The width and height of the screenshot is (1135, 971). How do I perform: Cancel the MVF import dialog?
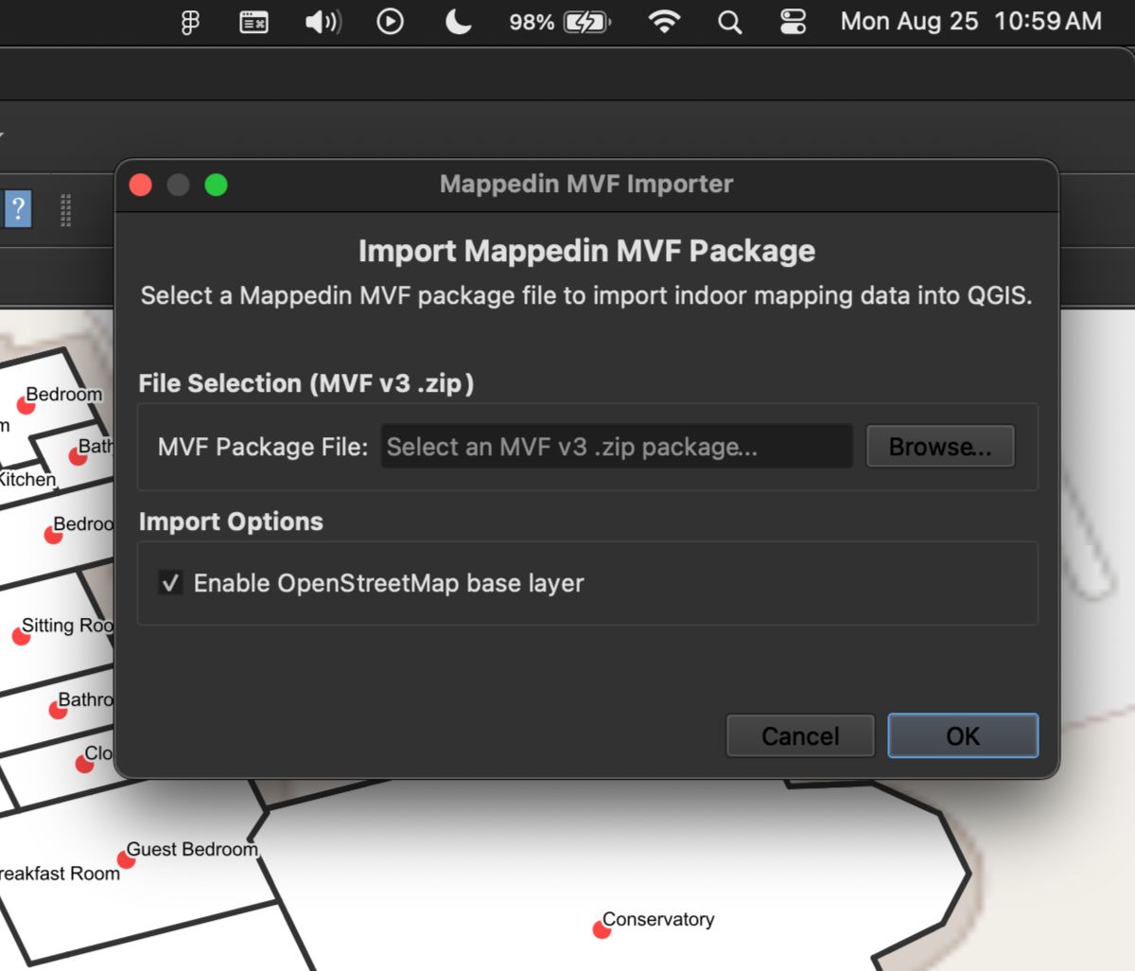tap(800, 735)
